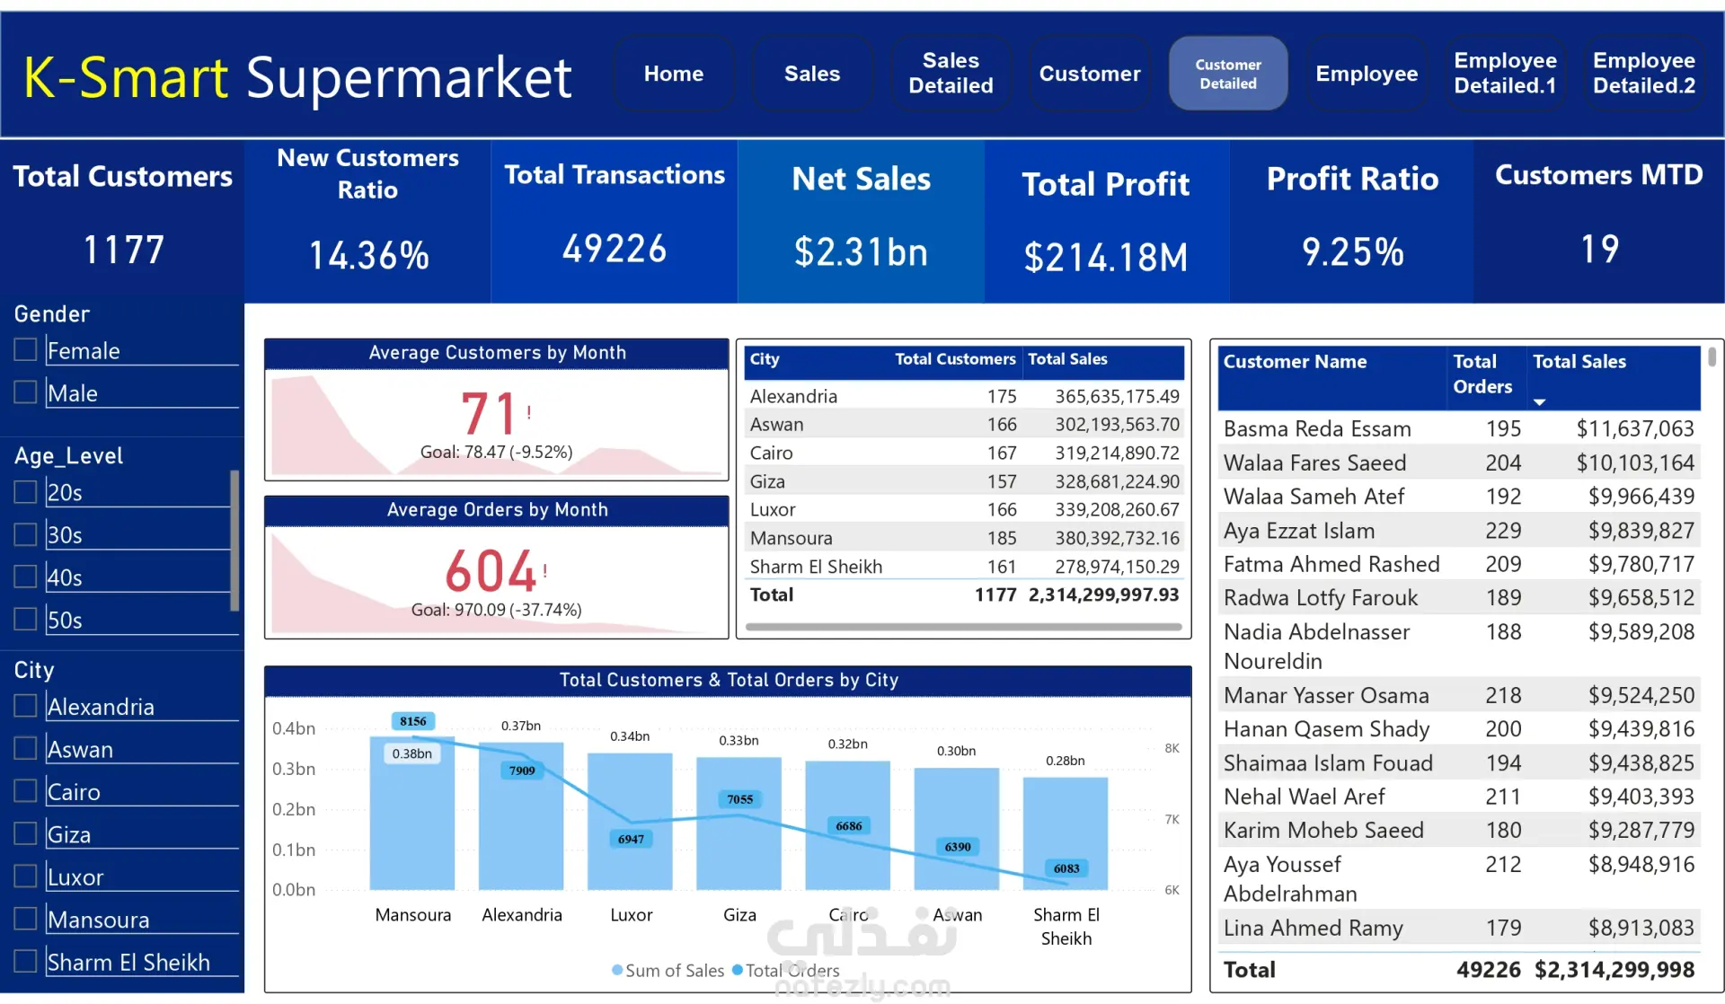Click the 6083 data label on Sharm El Sheikh
This screenshot has height=1004, width=1725.
[x=1066, y=868]
